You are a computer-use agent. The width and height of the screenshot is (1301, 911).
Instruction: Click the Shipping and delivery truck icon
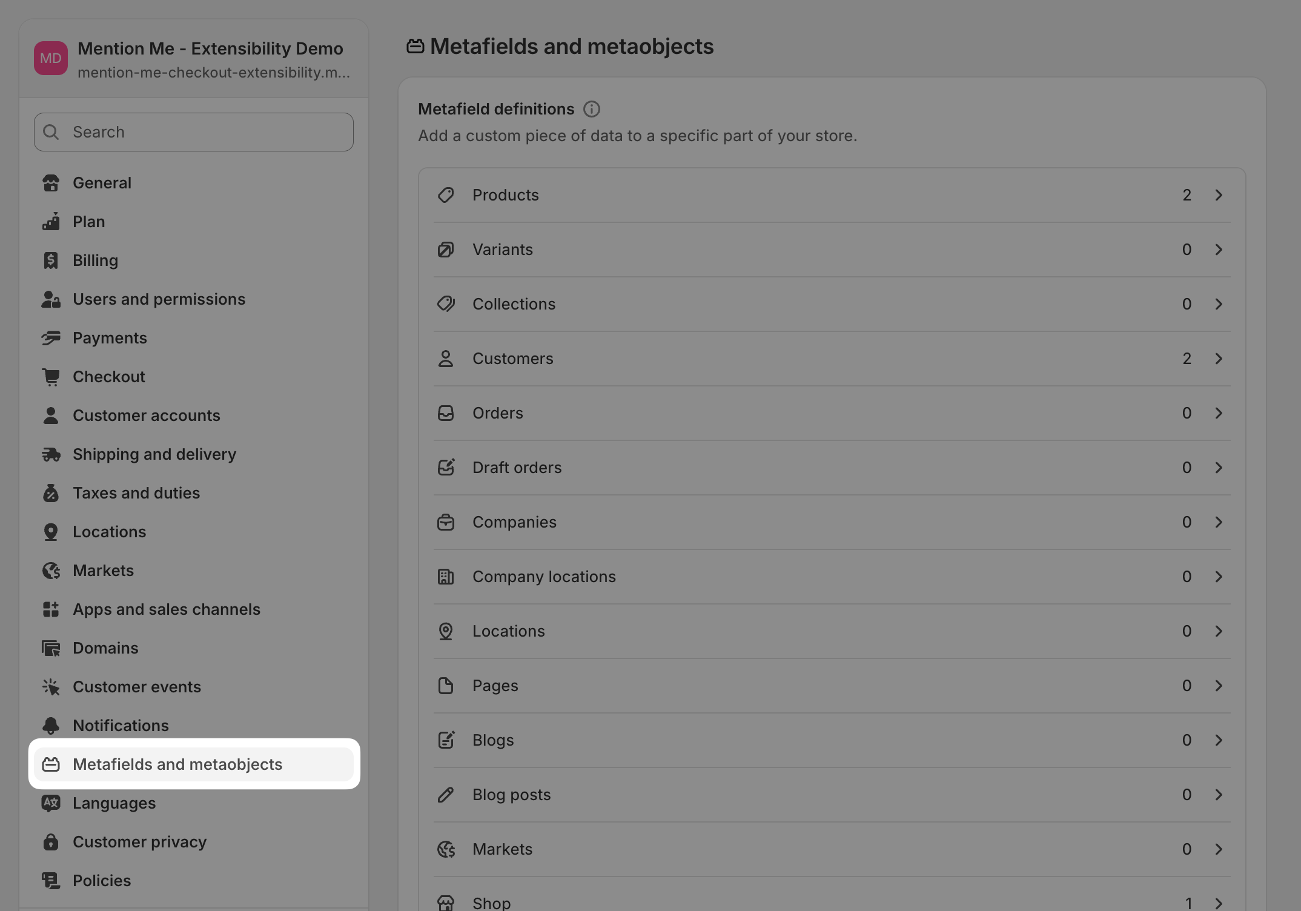(x=51, y=454)
